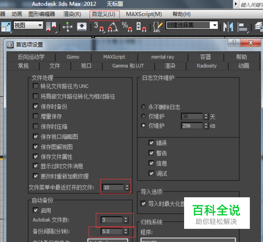263x242 pixels.
Task: Uncheck 保存视口缩略图 checkbox
Action: pyautogui.click(x=36, y=136)
